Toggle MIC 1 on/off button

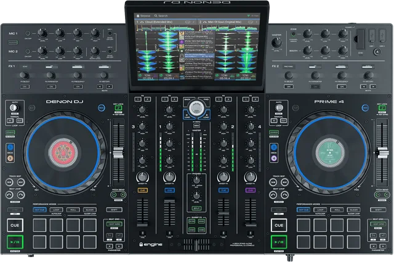point(28,33)
